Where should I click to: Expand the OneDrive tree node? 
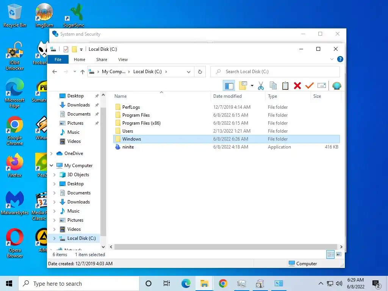point(52,153)
